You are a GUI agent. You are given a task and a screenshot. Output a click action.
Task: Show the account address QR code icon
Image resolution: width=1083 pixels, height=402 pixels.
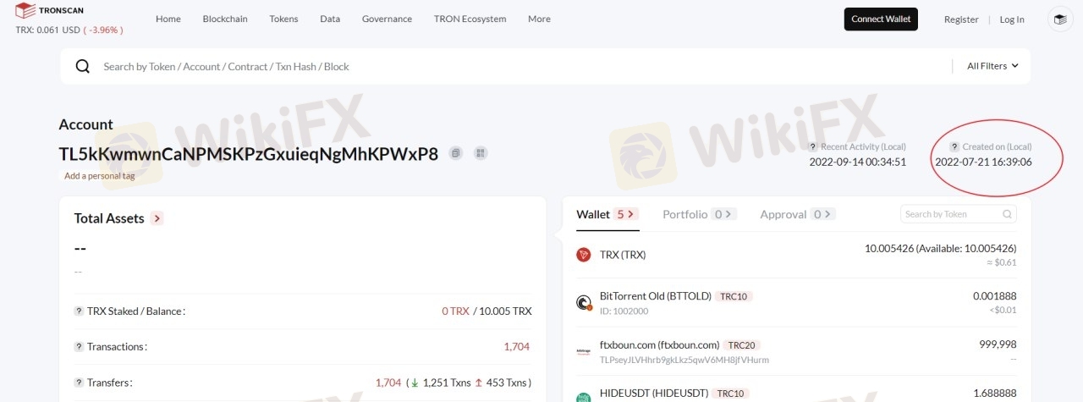[481, 153]
